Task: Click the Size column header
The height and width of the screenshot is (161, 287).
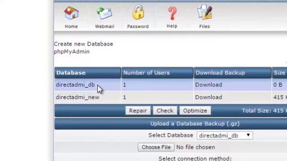Action: click(x=279, y=72)
